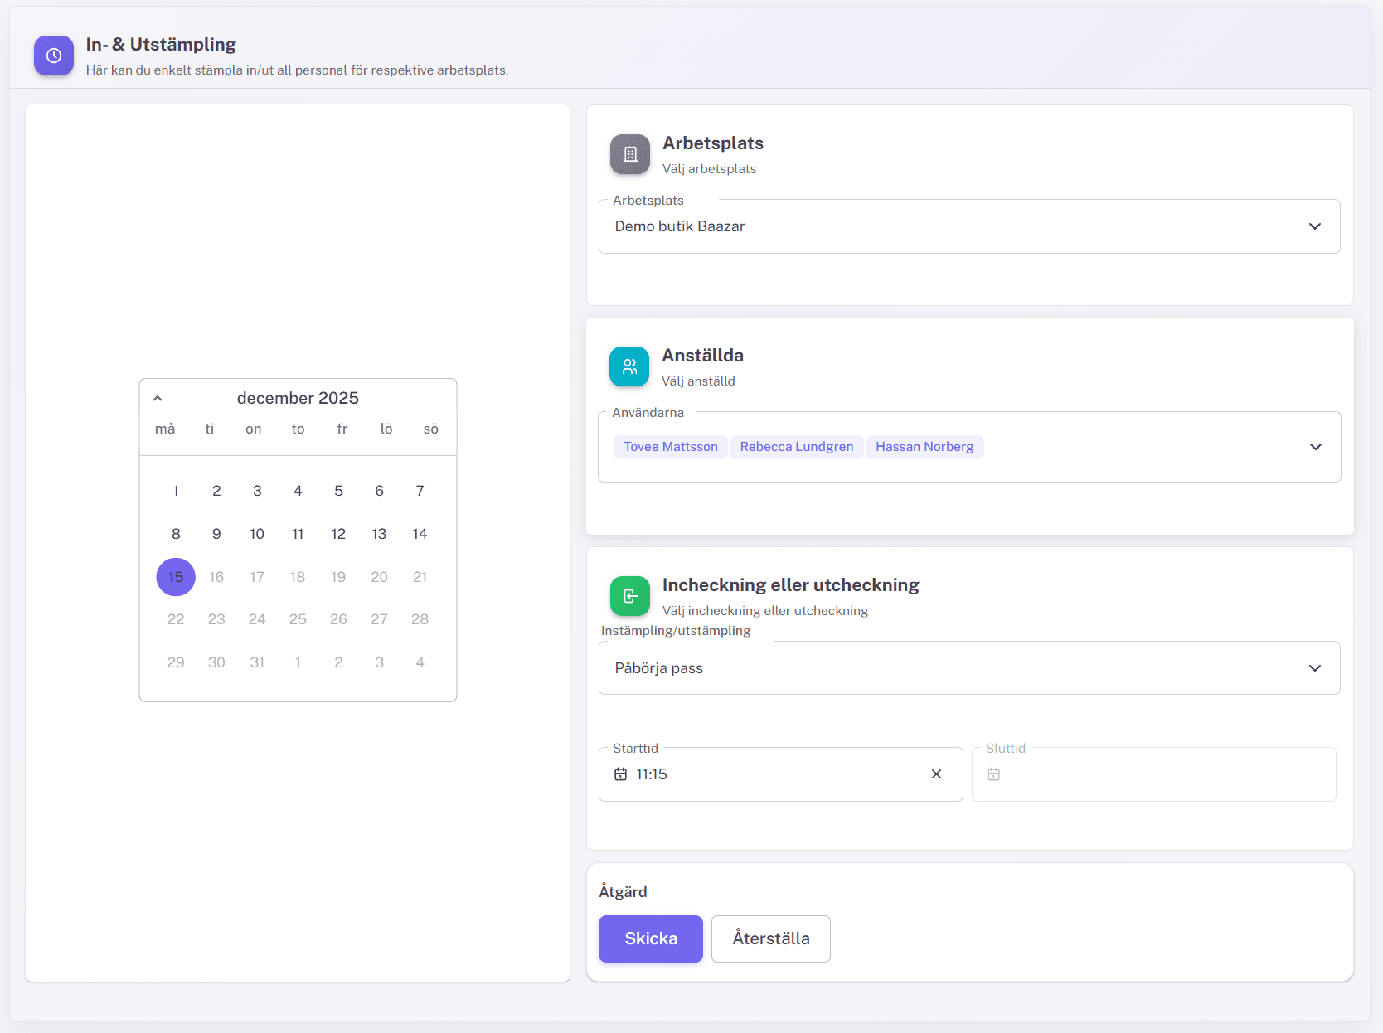
Task: Click the december 2025 month title
Action: 298,398
